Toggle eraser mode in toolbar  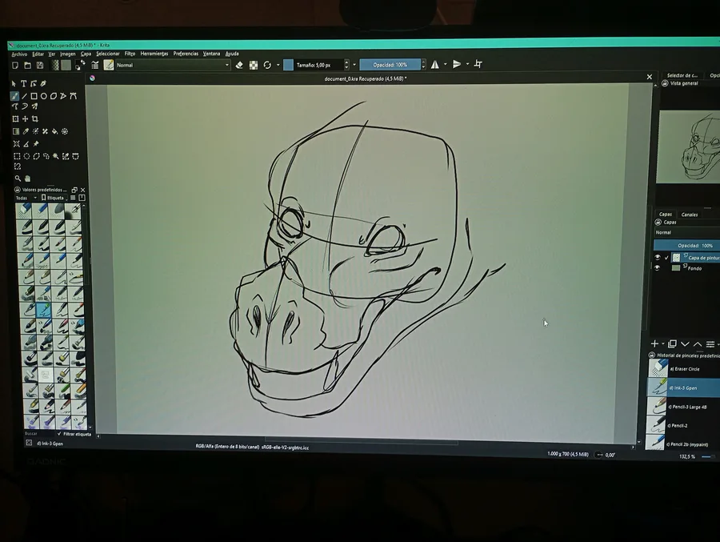click(x=239, y=66)
